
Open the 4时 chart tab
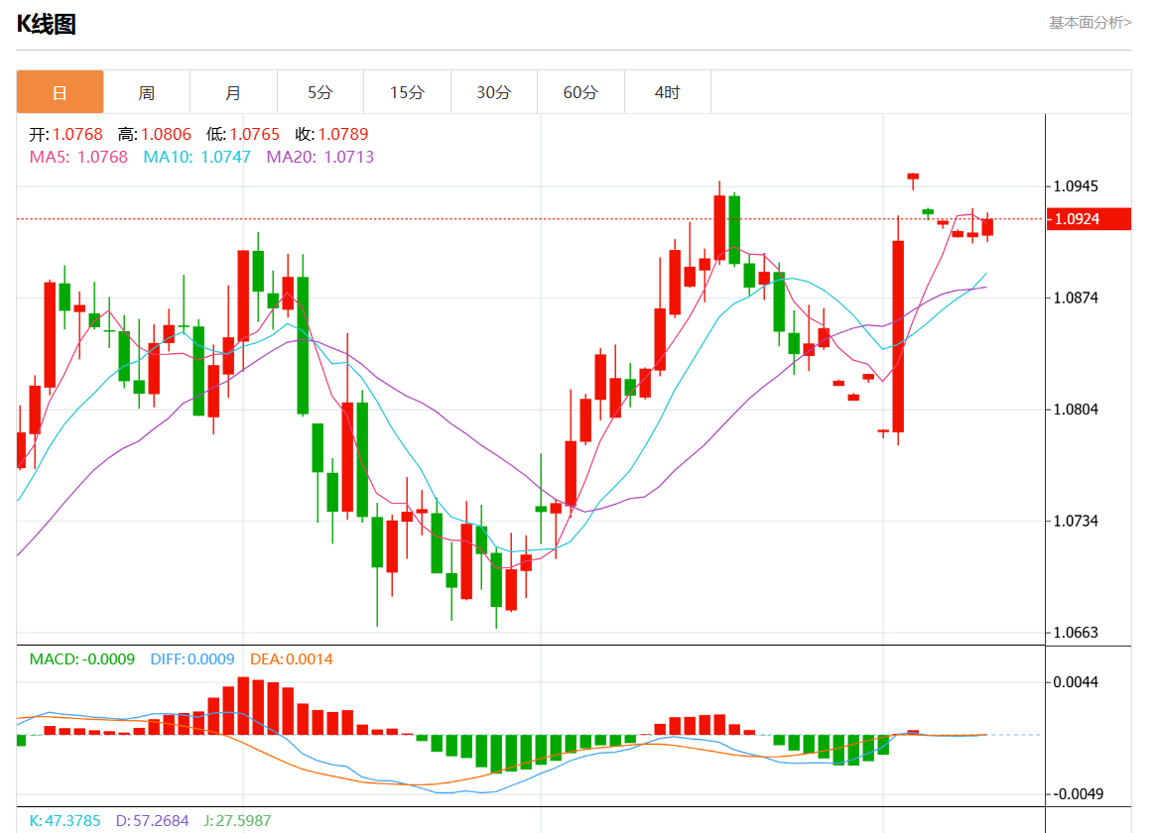668,92
